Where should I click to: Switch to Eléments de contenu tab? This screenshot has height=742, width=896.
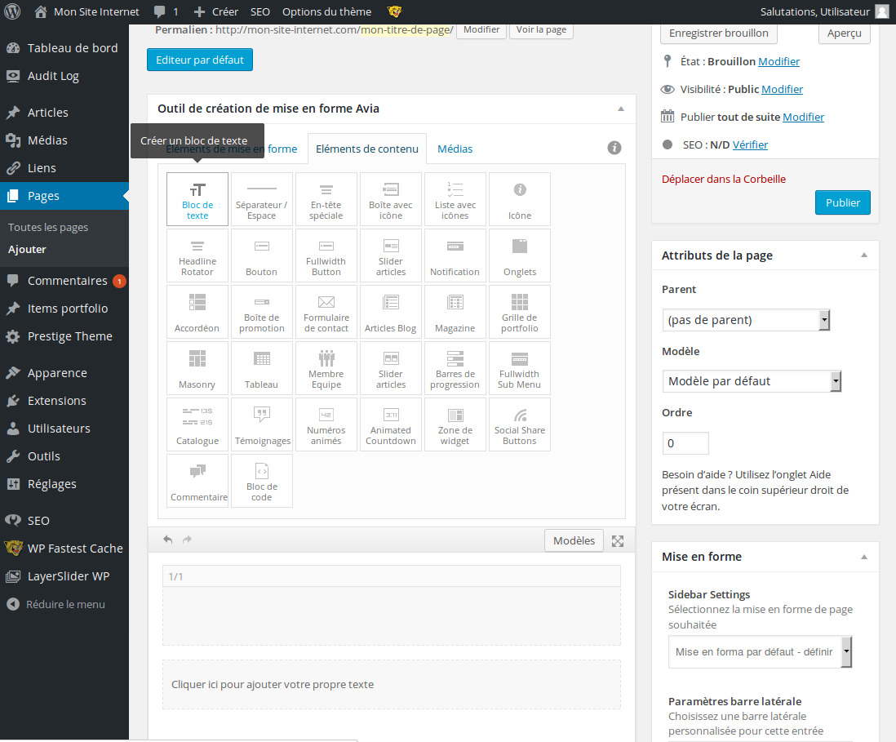pos(367,149)
